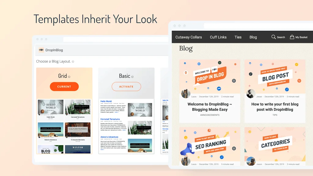
Task: Click the help icon beside Choose a Blog Layout
Action: coord(73,61)
